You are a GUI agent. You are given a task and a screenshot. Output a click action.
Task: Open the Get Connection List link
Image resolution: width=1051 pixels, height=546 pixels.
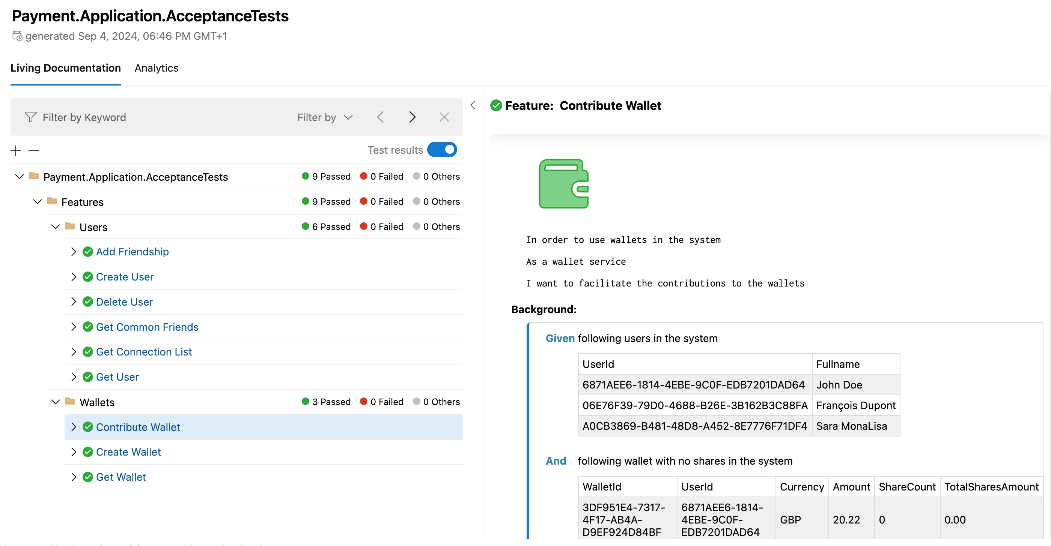[144, 352]
